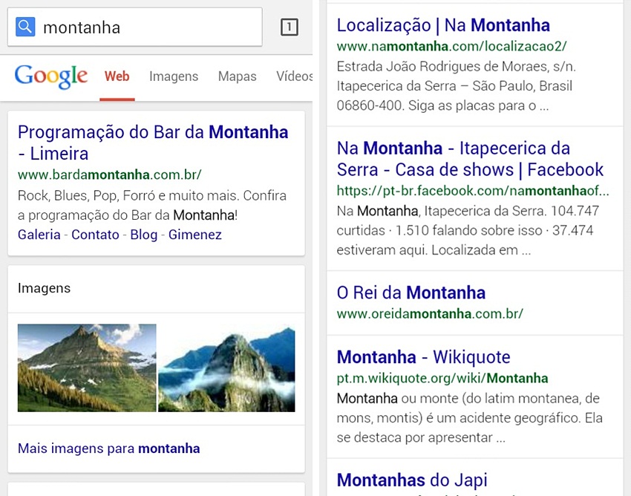Switch to the Imagens tab
The width and height of the screenshot is (631, 496).
pos(174,76)
